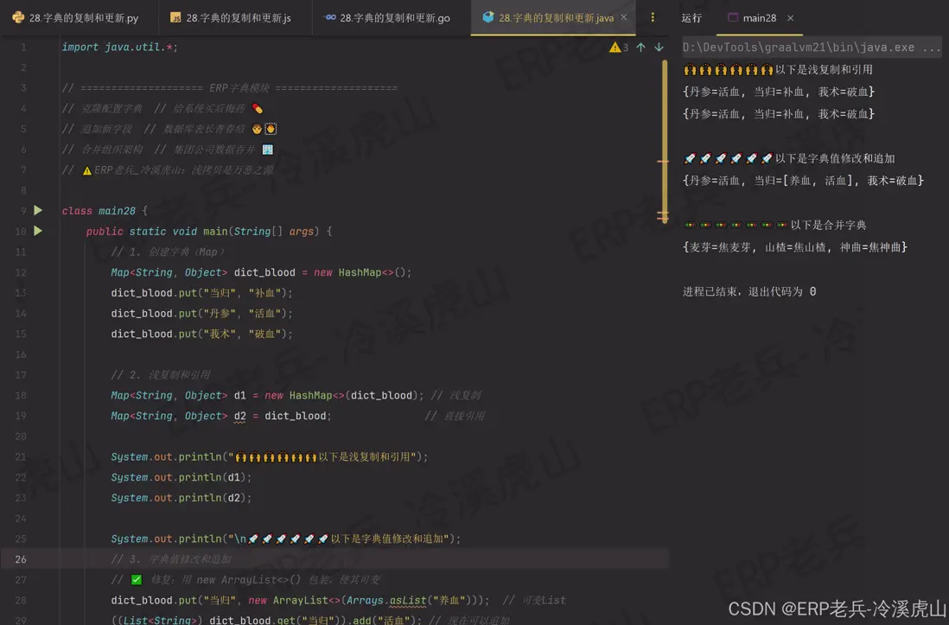Click the d1 variable on line 18
The image size is (949, 625).
(240, 395)
